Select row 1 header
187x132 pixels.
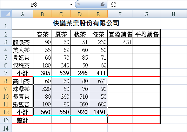pos(6,24)
